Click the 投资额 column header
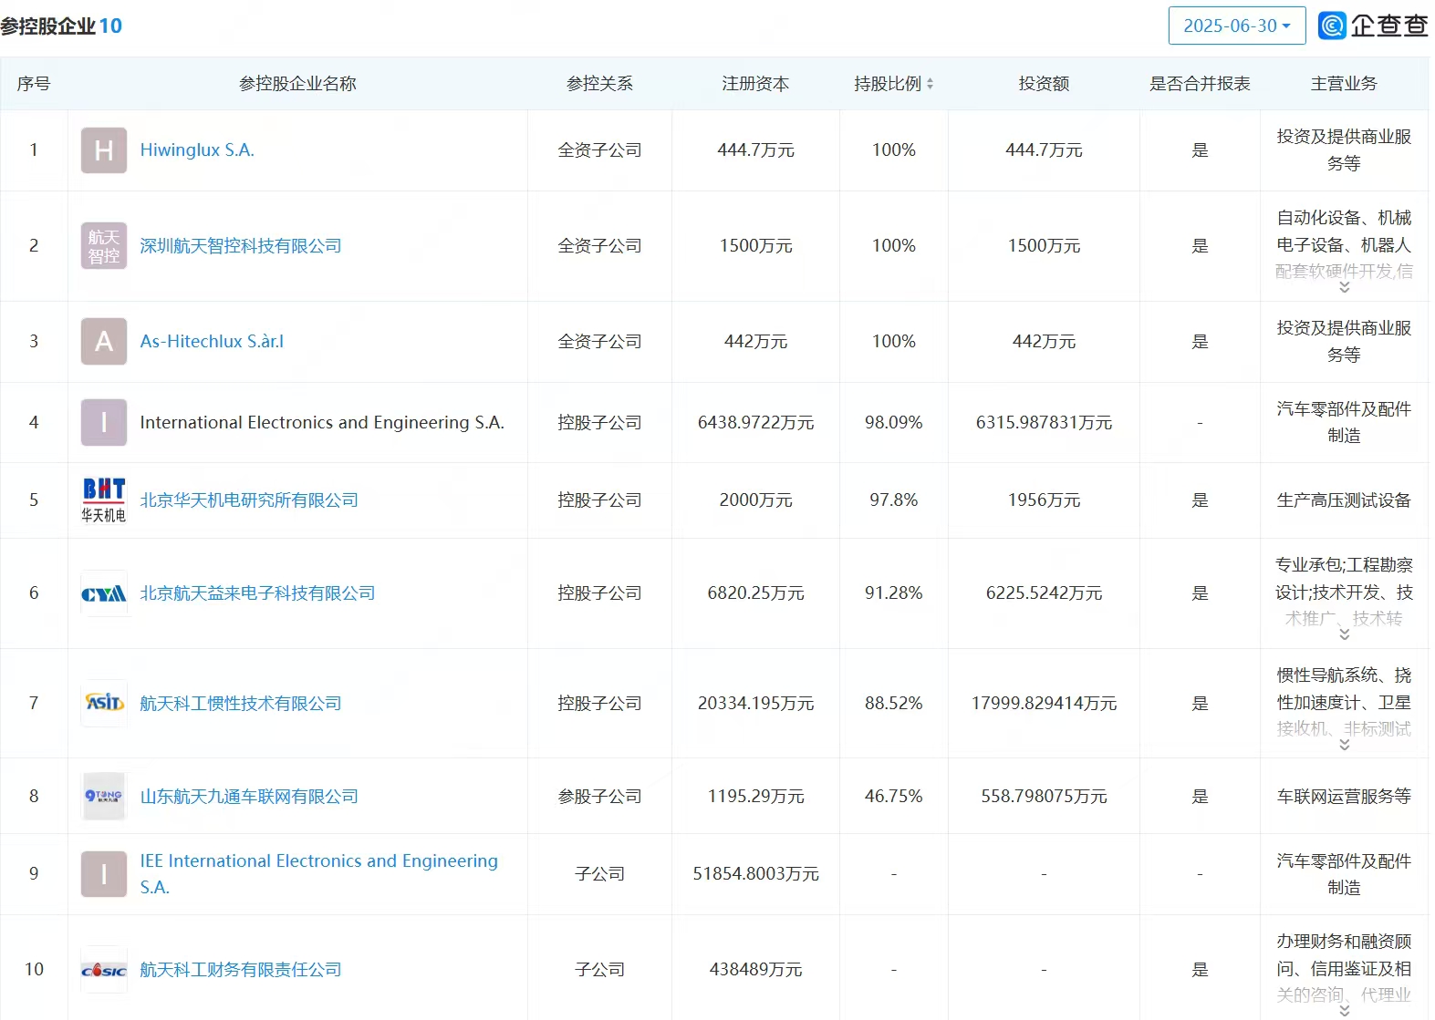The width and height of the screenshot is (1435, 1020). coord(1044,84)
